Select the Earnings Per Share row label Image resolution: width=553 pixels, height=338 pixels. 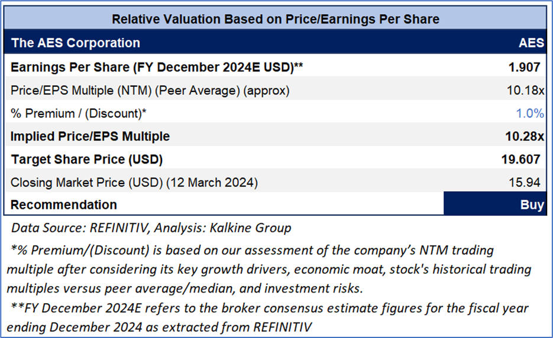[x=157, y=67]
